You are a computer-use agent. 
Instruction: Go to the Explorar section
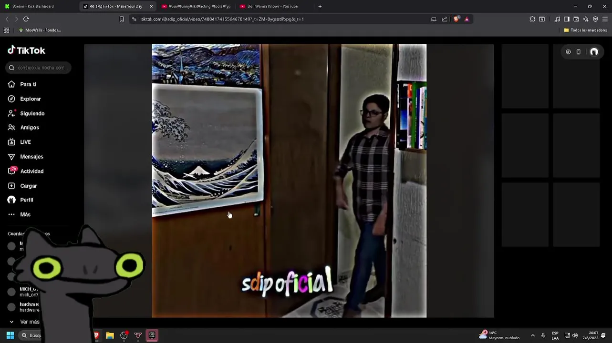pos(24,99)
